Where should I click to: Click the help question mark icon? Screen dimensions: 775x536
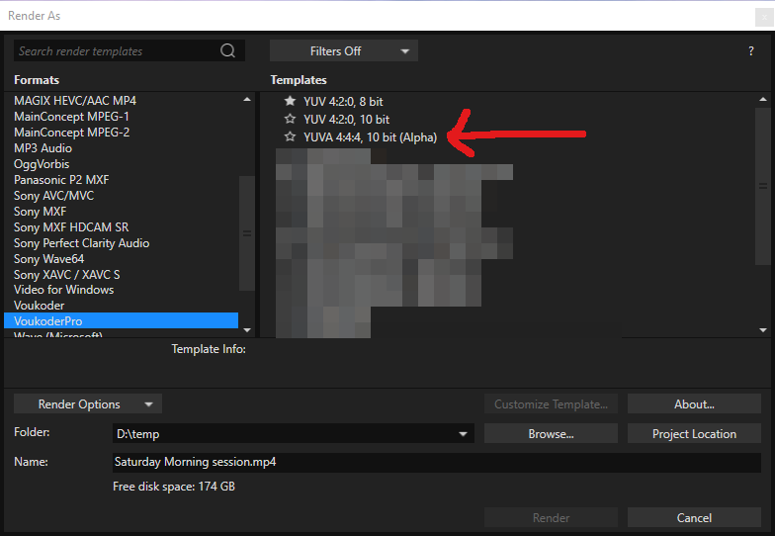click(x=751, y=51)
